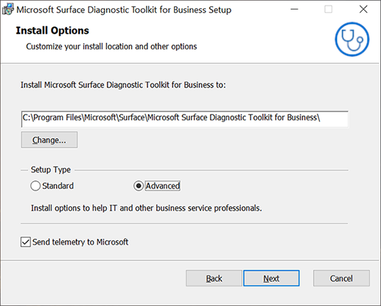Click the installer icon in the title bar

point(7,9)
